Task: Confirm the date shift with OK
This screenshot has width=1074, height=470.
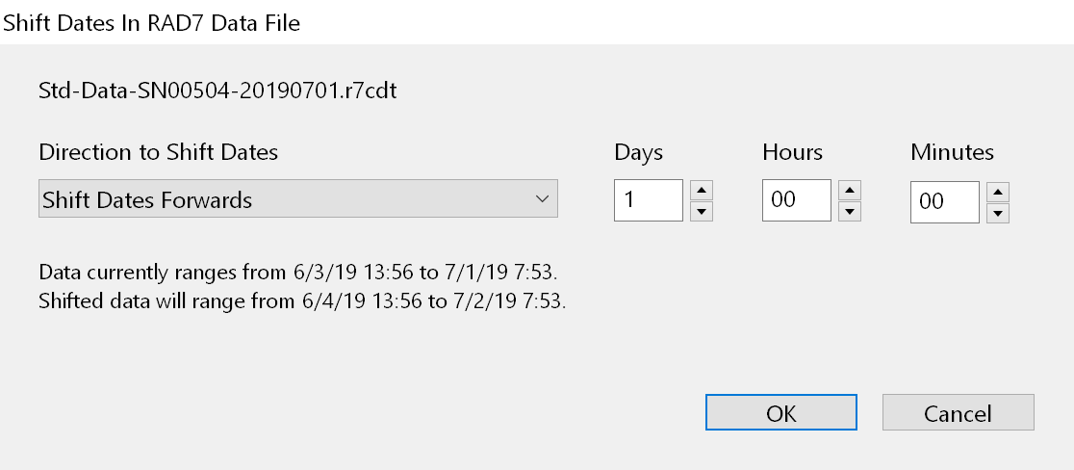Action: [780, 412]
